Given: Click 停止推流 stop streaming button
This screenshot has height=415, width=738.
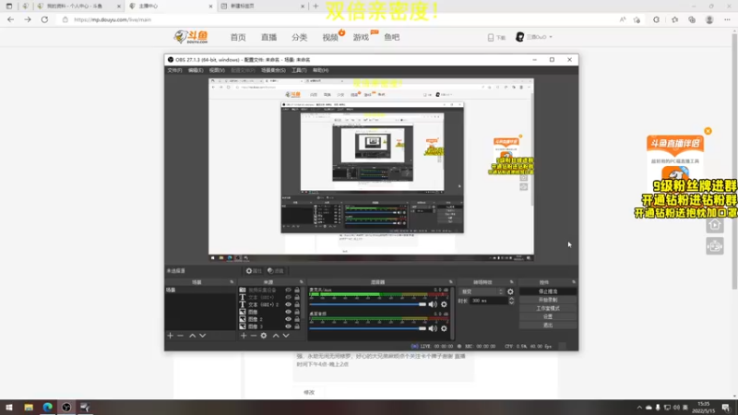Looking at the screenshot, I should [548, 291].
